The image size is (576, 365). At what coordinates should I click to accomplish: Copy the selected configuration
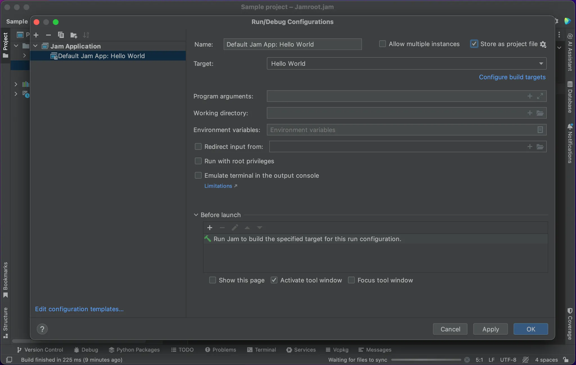point(61,35)
